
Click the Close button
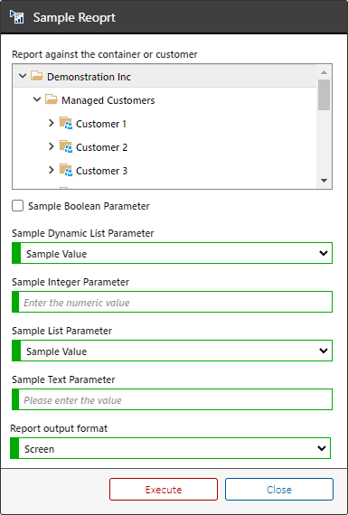point(279,490)
